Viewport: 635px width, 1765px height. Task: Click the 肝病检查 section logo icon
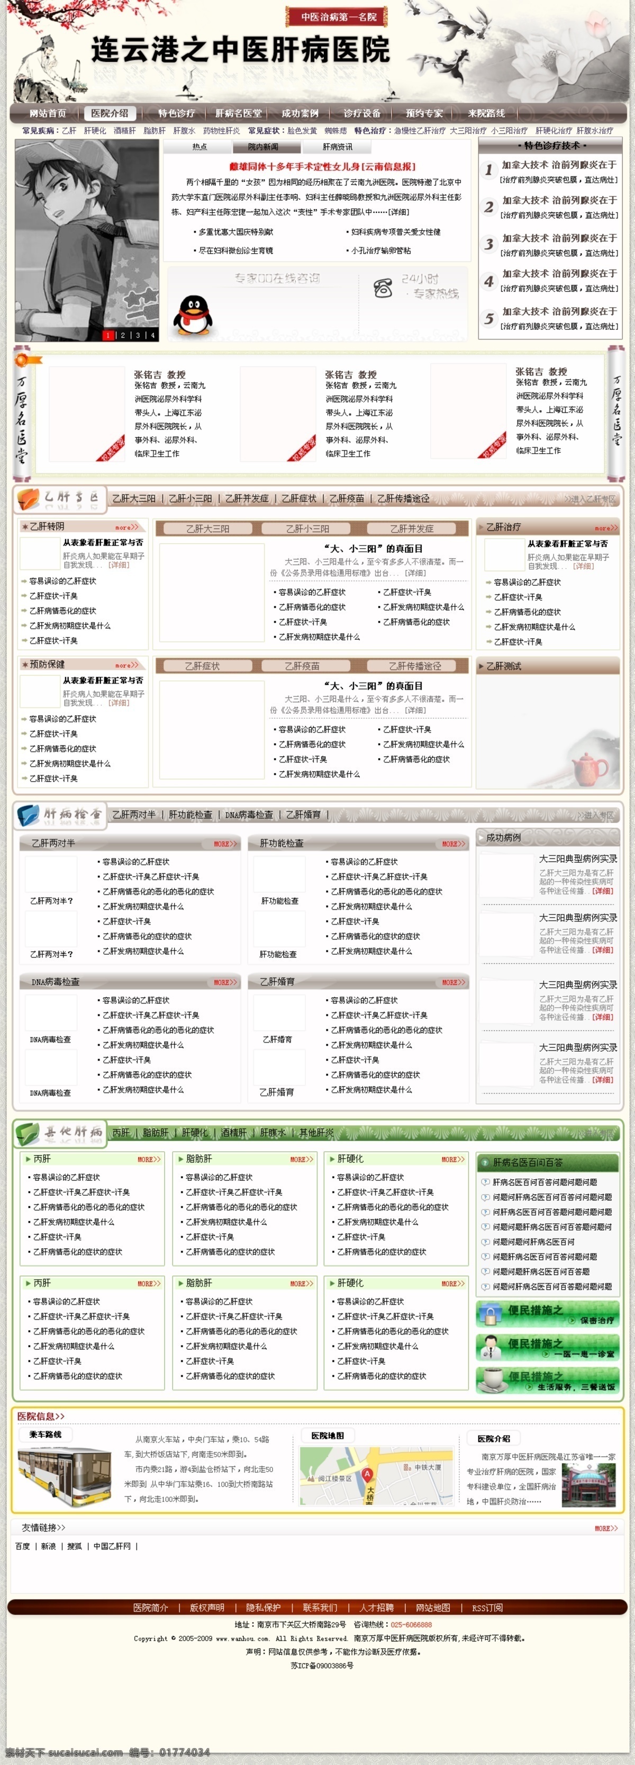[28, 814]
